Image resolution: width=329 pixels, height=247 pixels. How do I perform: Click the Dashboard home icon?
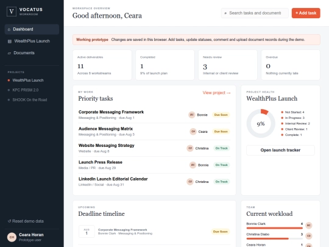coord(9,29)
